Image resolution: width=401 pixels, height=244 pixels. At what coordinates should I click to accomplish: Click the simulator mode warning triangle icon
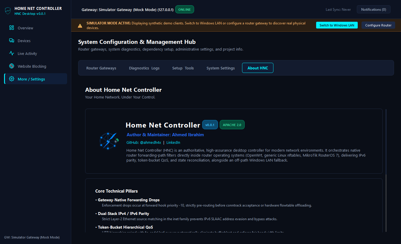pyautogui.click(x=80, y=26)
